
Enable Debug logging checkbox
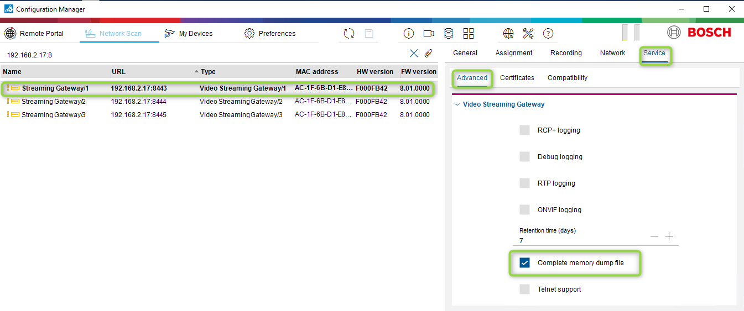(x=524, y=157)
